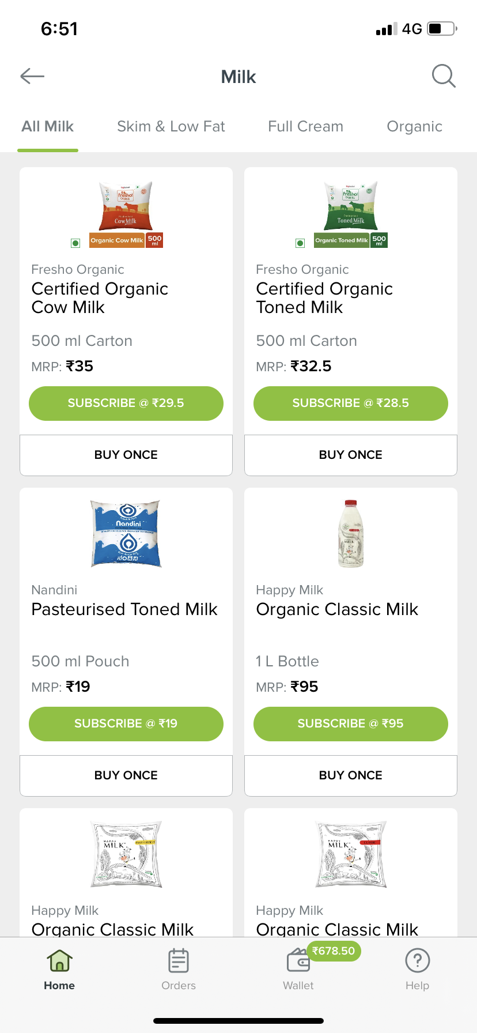The width and height of the screenshot is (477, 1033).
Task: Tap the ₹678.50 wallet balance badge
Action: (334, 951)
